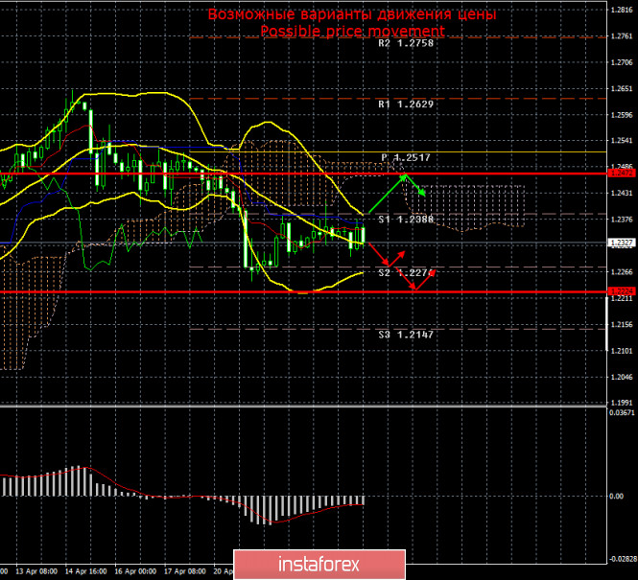Click the 0.03671 indicator scale value
The image size is (638, 580).
621,412
